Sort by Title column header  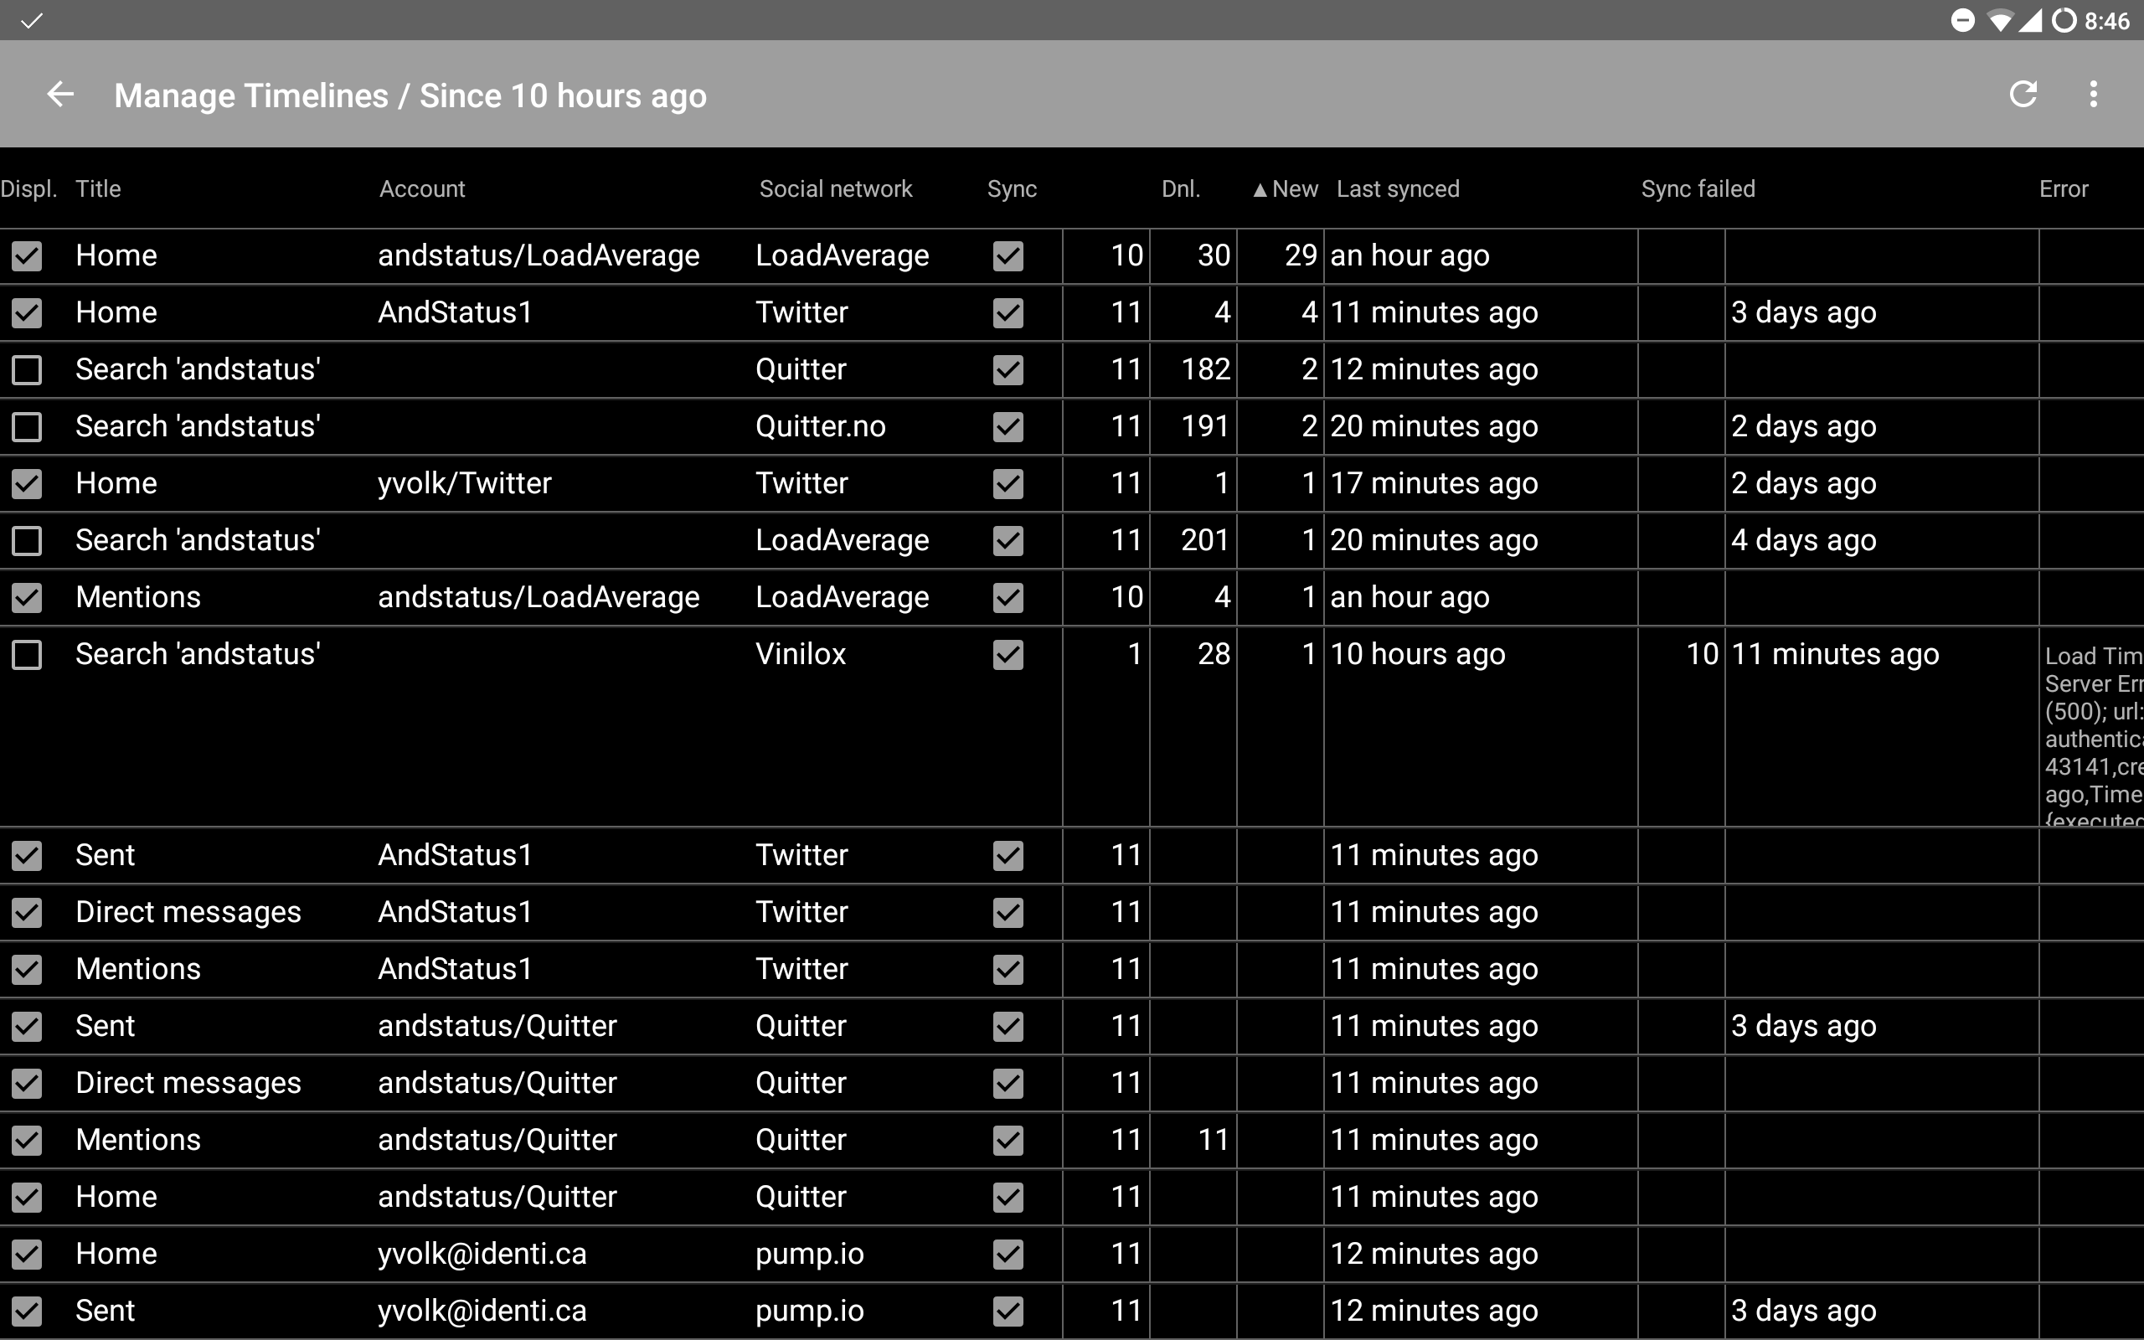pos(97,188)
